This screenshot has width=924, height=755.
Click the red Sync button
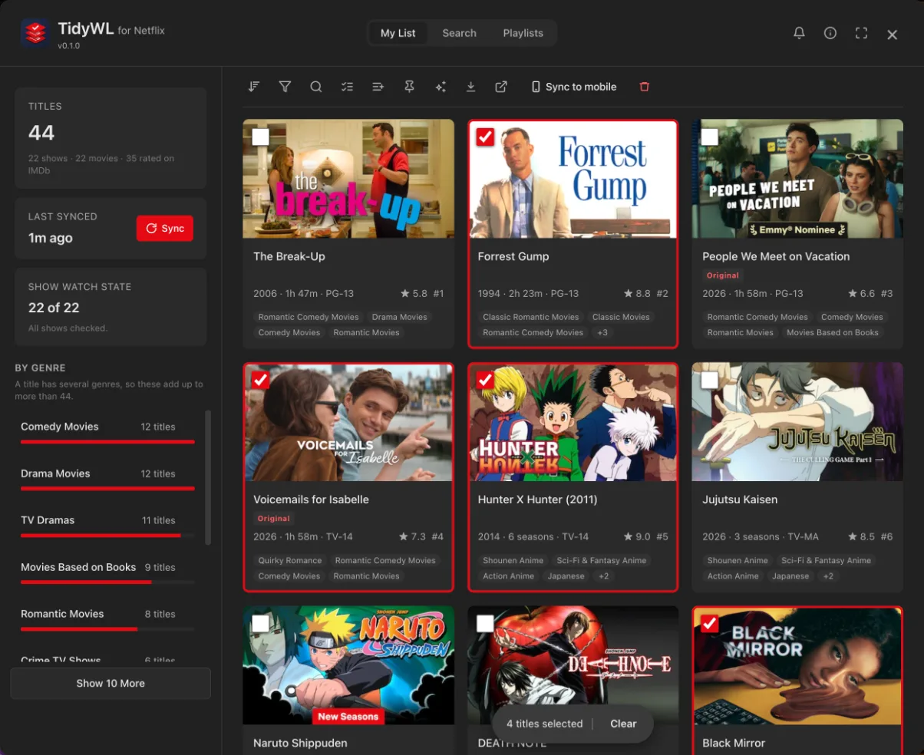pyautogui.click(x=165, y=229)
